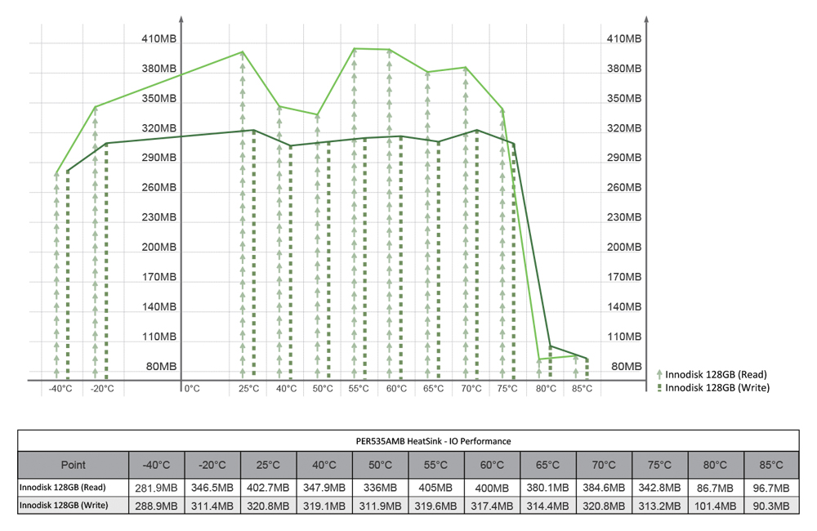This screenshot has height=531, width=817.
Task: Click the -40°C tick label on chart x-axis
Action: [x=60, y=389]
